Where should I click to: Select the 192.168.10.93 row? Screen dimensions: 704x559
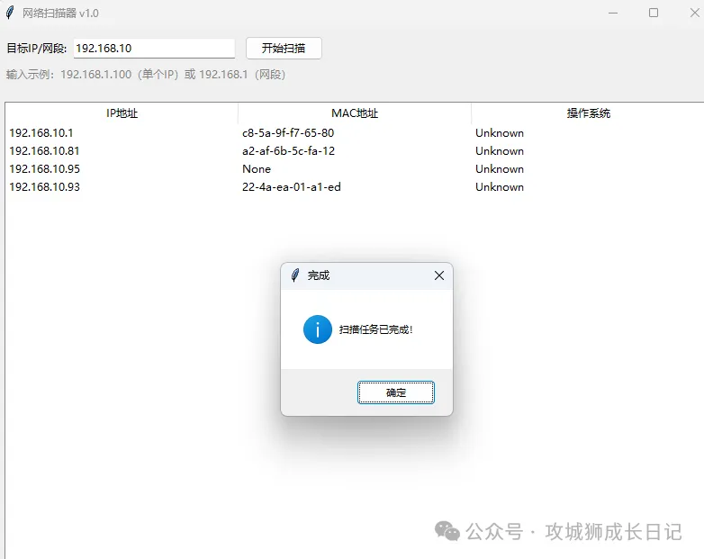44,187
